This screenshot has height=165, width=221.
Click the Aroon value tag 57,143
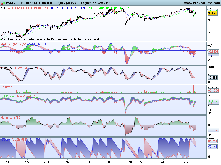[212, 147]
